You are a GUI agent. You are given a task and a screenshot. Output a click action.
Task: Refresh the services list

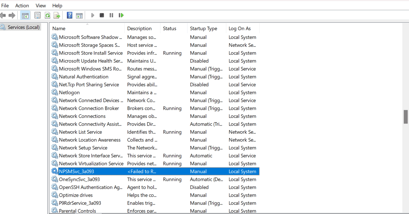point(47,15)
